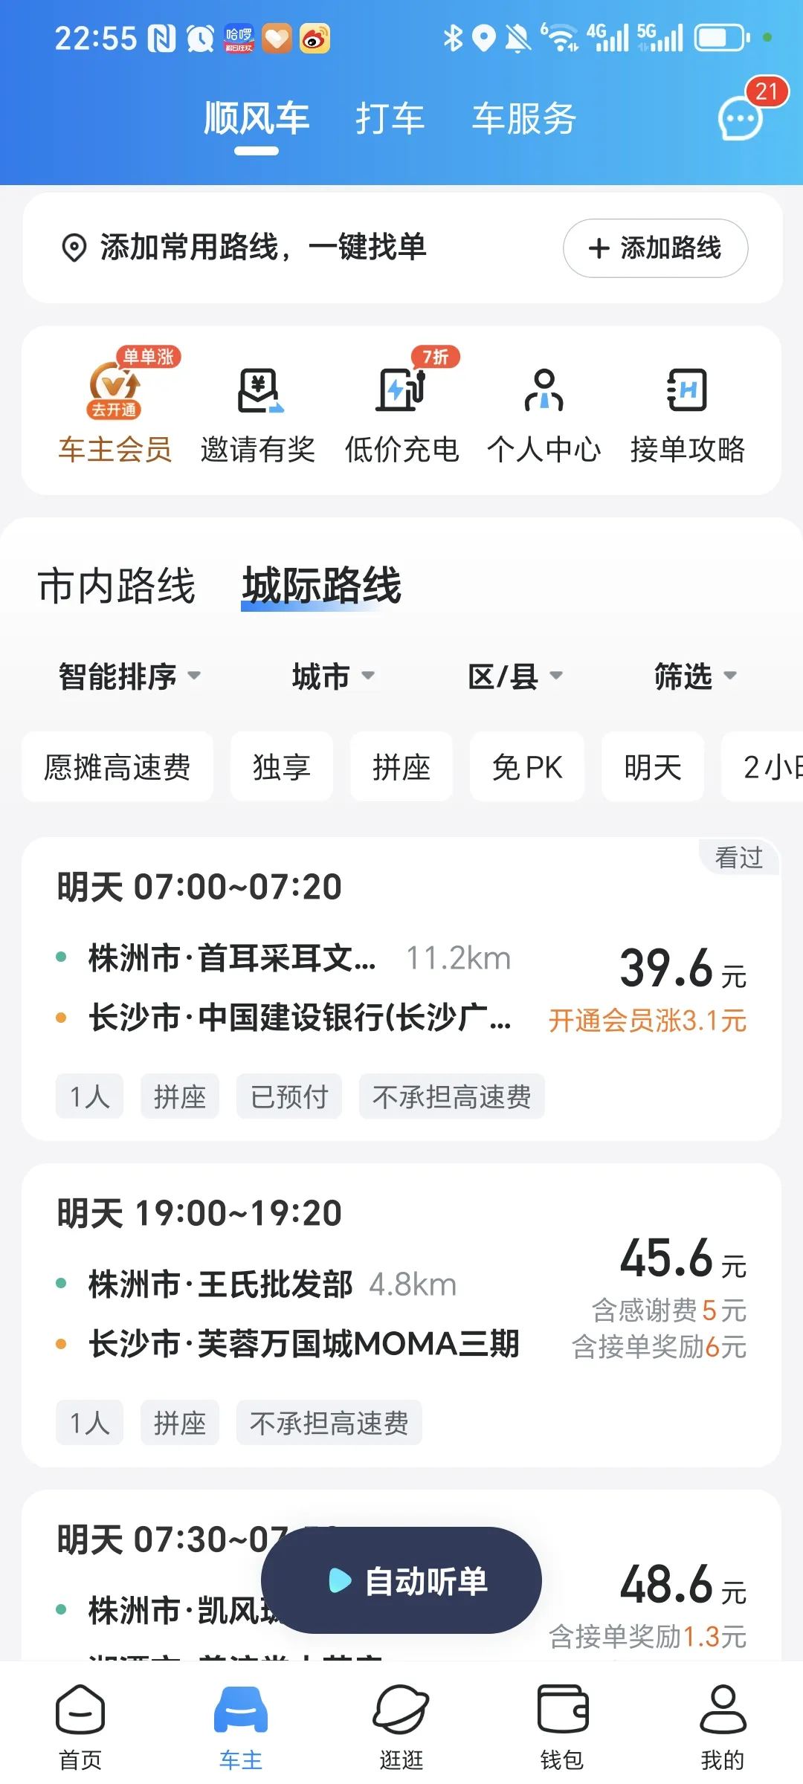This screenshot has width=803, height=1784.
Task: Open 个人中心 personal center icon
Action: click(544, 391)
